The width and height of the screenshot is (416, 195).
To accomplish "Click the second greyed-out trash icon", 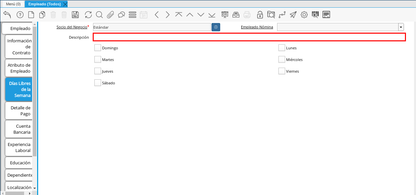I will click(64, 15).
